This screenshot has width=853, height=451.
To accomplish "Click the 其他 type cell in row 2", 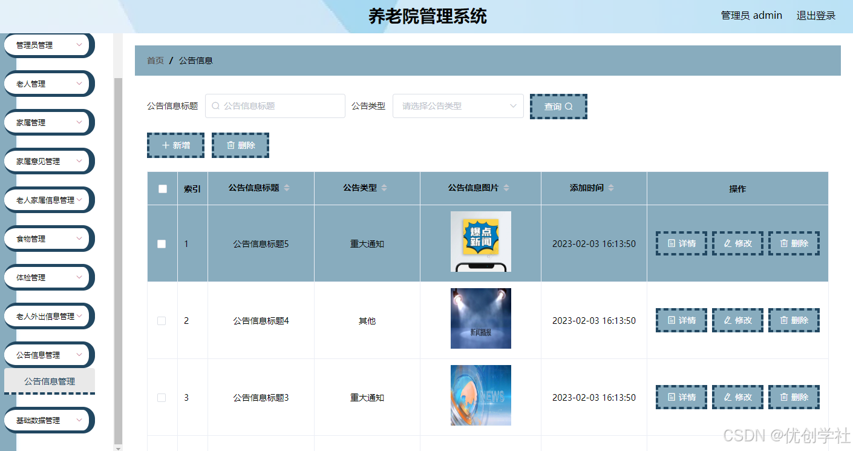I will (367, 321).
